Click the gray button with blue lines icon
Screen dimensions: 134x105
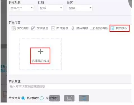[84, 98]
